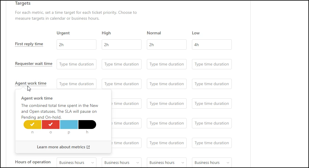This screenshot has width=309, height=168.
Task: Focus the Urgent Requester wait time field
Action: (76, 64)
